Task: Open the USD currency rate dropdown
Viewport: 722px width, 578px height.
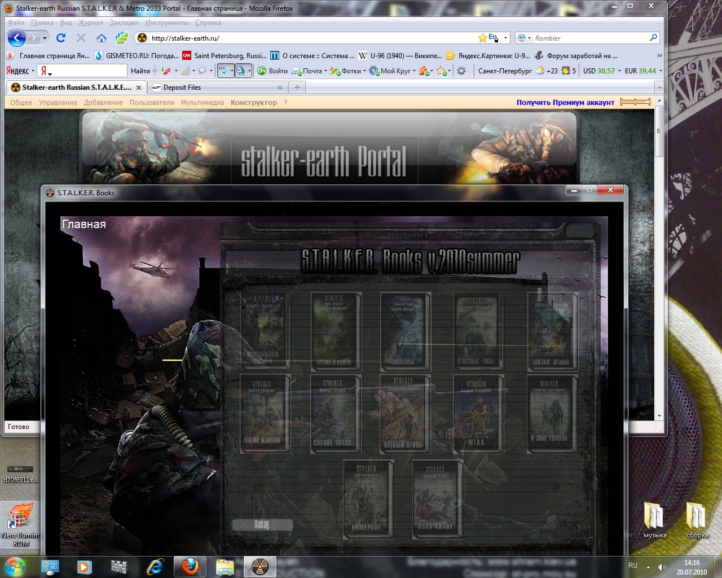Action: click(x=619, y=71)
